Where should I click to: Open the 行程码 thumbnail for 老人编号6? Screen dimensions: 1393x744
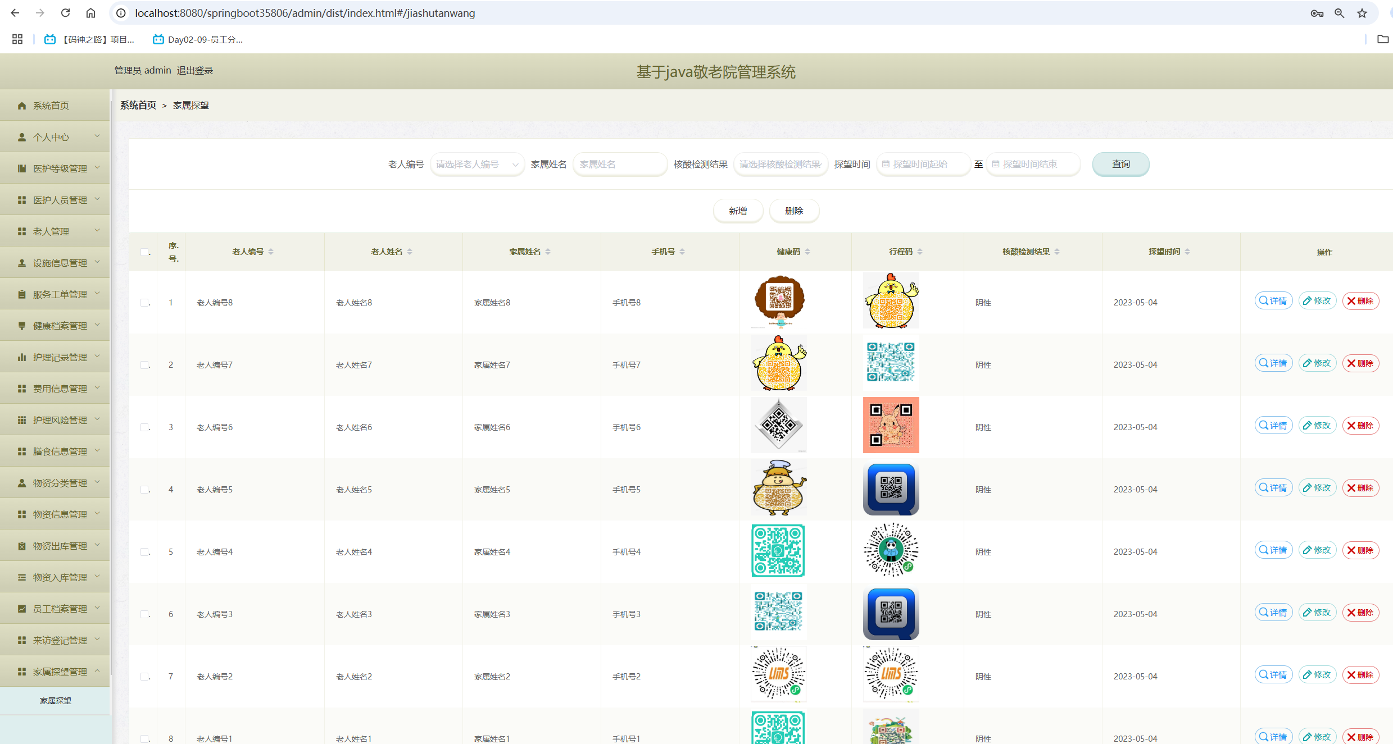[891, 425]
